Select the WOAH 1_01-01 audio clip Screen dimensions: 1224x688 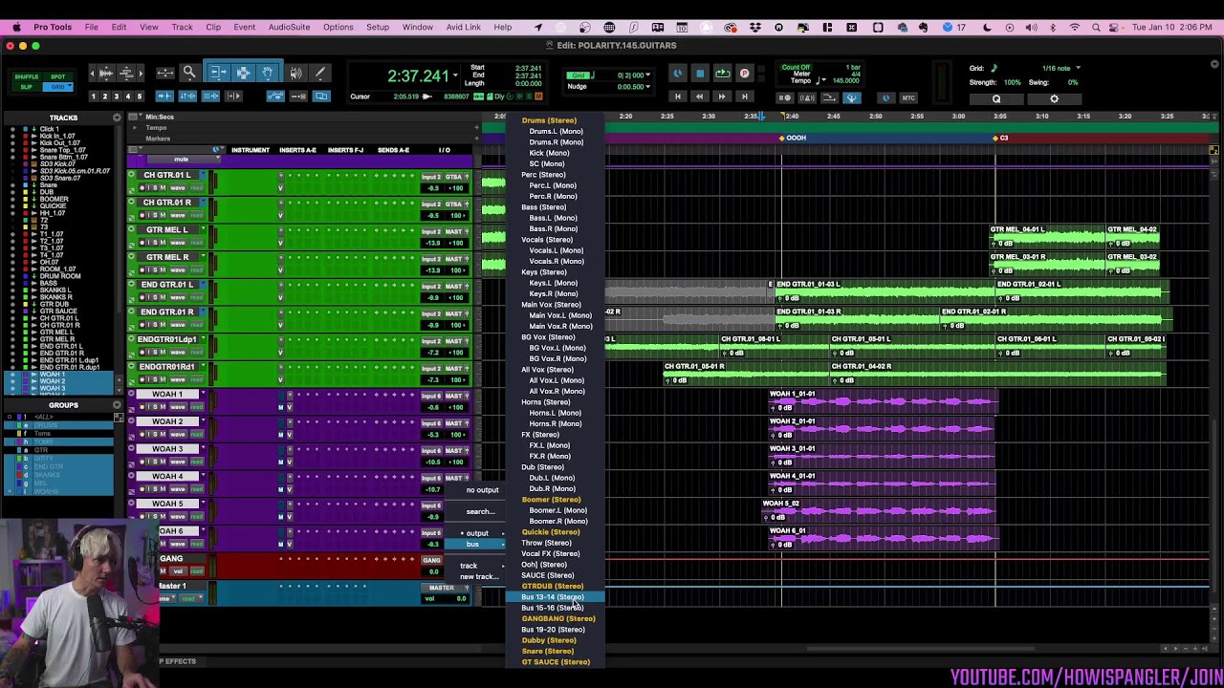[x=883, y=402]
